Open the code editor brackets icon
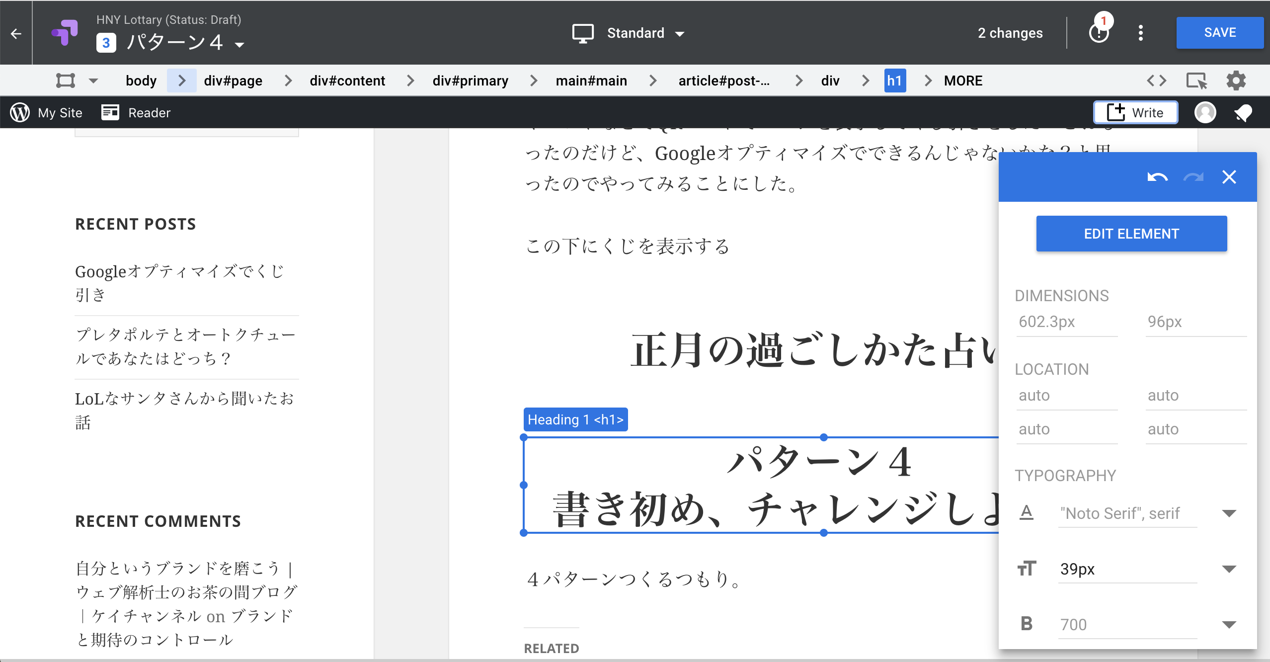 (1156, 81)
